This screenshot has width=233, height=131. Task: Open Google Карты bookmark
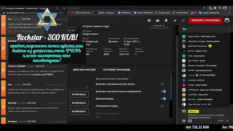point(163,13)
